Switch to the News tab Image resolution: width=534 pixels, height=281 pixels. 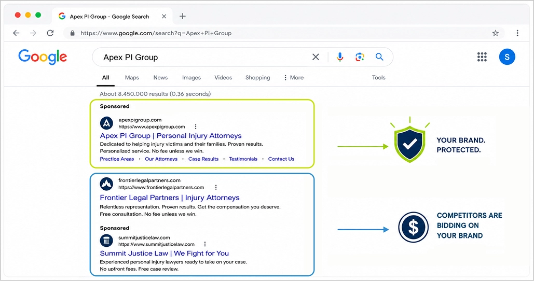(x=160, y=78)
